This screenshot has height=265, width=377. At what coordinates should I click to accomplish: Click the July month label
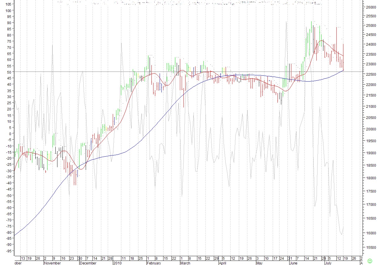pos(329,263)
